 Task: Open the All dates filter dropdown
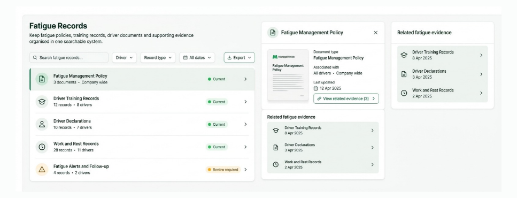(197, 58)
